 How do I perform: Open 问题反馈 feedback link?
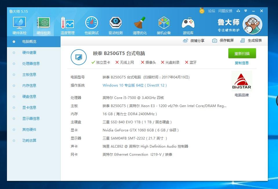[x=225, y=11]
